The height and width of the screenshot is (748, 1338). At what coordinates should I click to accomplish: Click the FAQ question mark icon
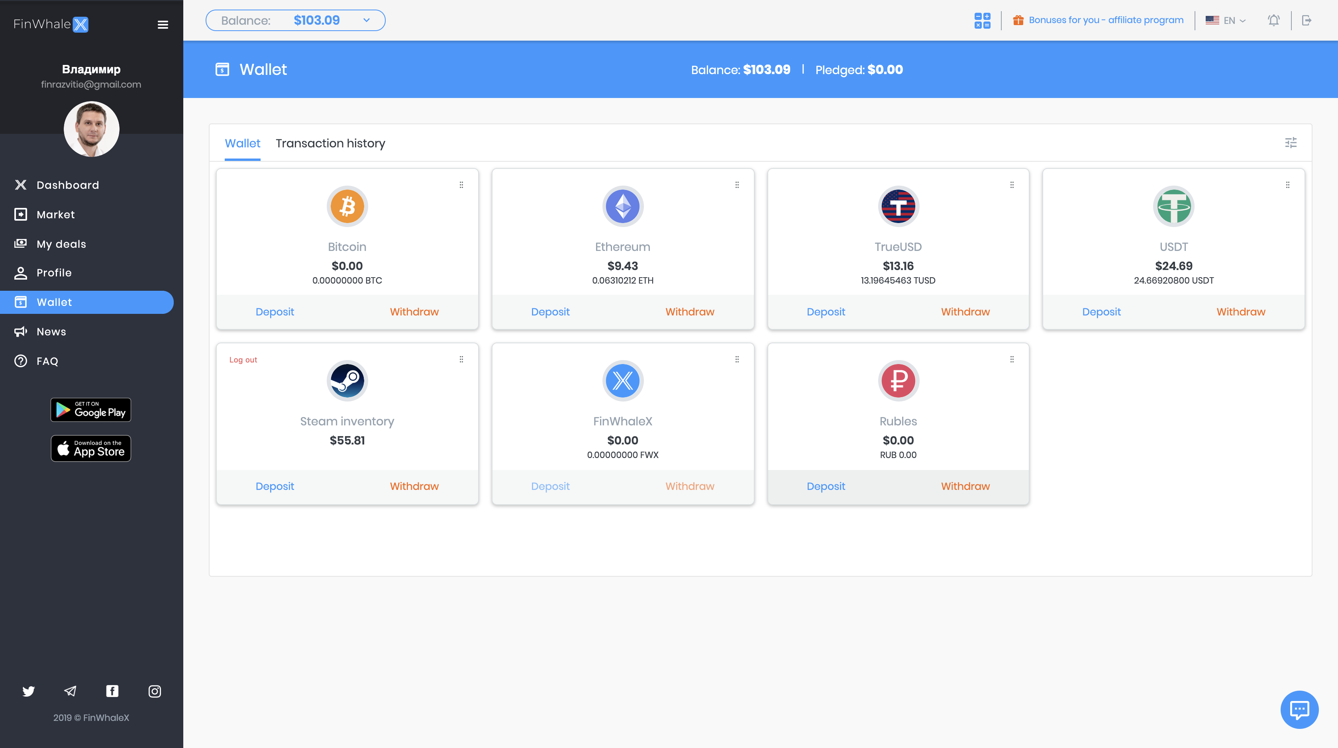coord(21,361)
